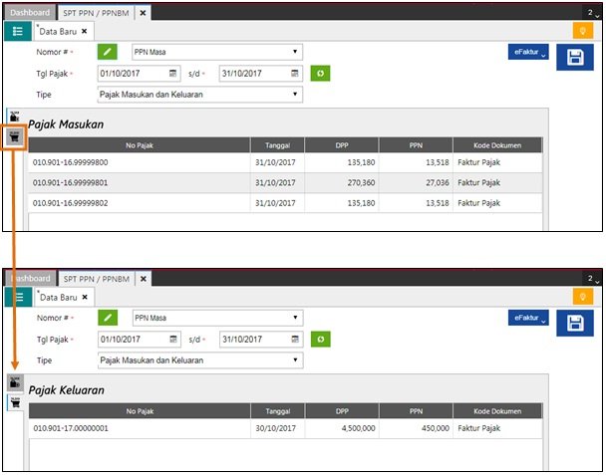Viewport: 606px width, 475px height.
Task: Click the blue save disk icon in bottom window
Action: (x=574, y=324)
